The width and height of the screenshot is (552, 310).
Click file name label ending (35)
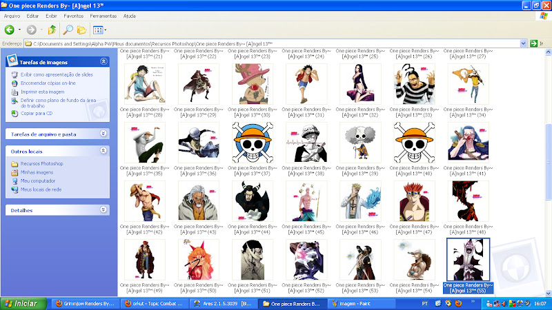coord(145,171)
